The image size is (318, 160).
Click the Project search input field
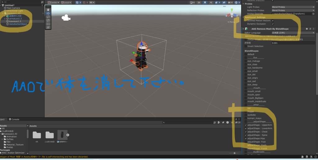[188, 123]
